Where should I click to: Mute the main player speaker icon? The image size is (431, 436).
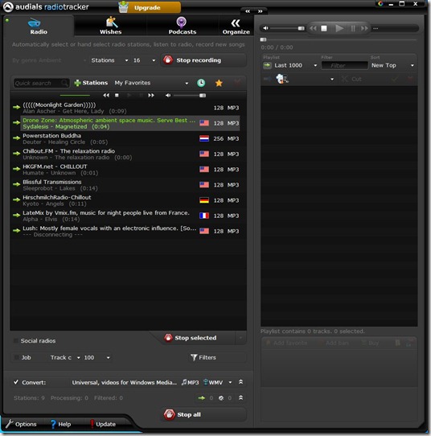(x=265, y=28)
